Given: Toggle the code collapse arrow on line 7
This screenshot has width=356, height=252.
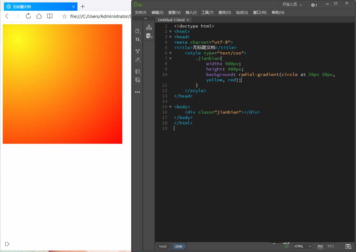Looking at the screenshot, I should point(170,58).
